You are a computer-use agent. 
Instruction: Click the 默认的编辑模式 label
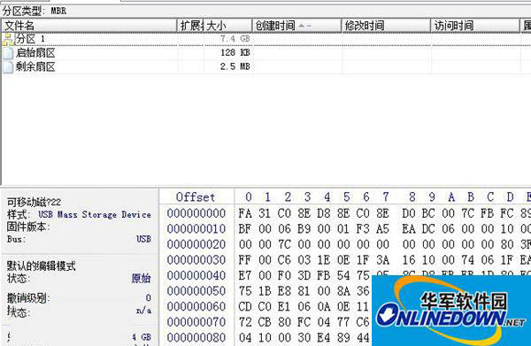point(42,265)
